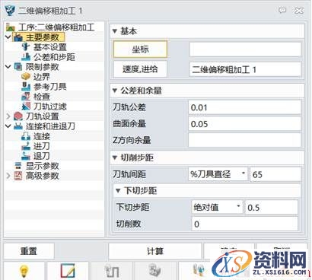Click the shield logo icon in title bar
This screenshot has width=312, height=280.
point(10,11)
